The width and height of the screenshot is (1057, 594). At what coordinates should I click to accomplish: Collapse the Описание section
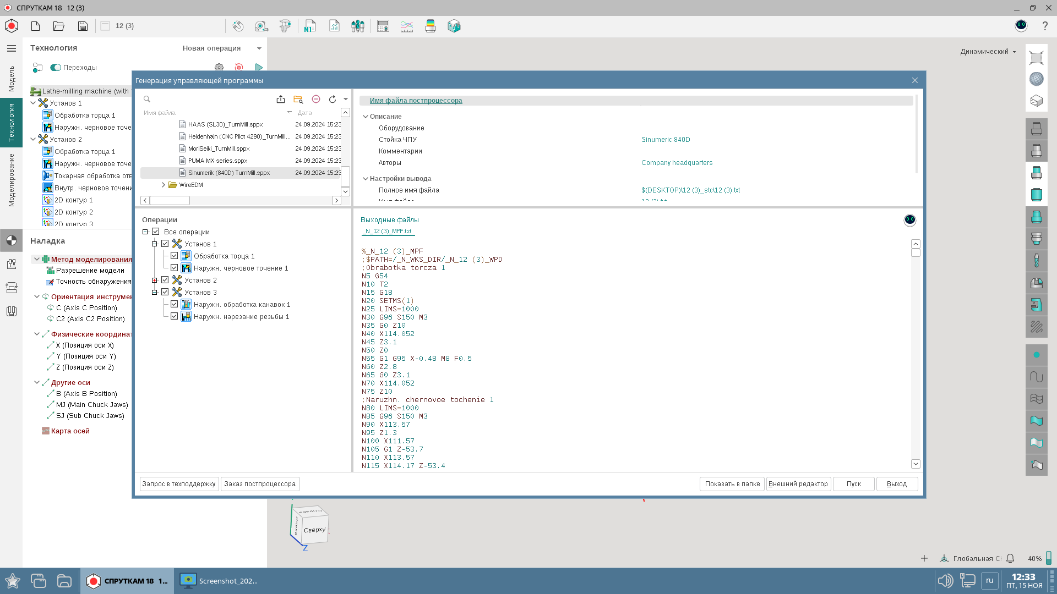point(366,117)
